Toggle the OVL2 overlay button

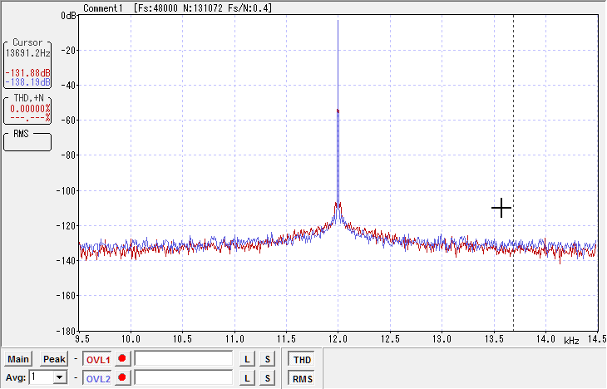pos(98,378)
